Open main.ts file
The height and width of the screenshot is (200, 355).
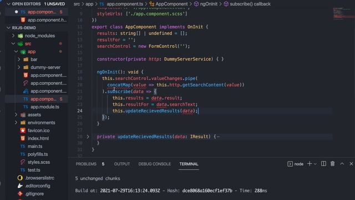[x=35, y=147]
